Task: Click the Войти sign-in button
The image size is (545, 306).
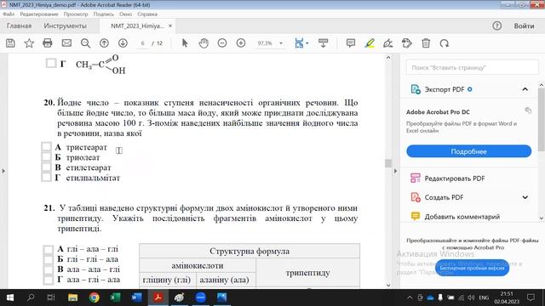Action: click(x=525, y=26)
